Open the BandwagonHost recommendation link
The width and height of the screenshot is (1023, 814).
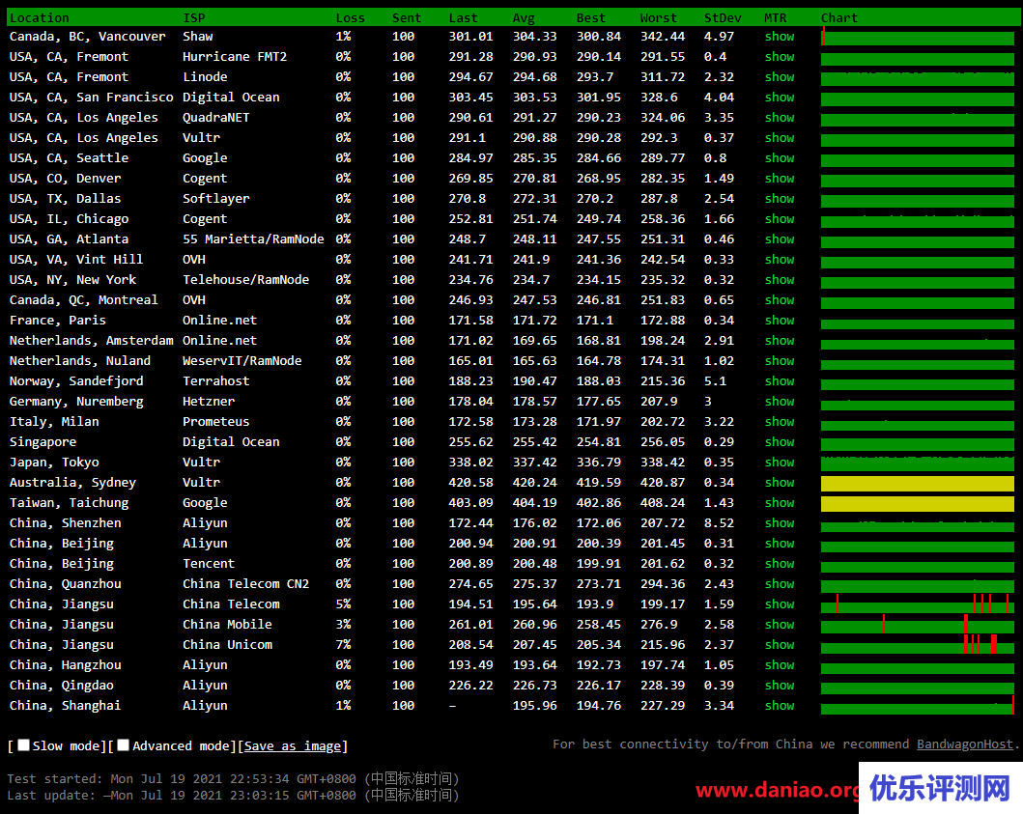[x=965, y=744]
